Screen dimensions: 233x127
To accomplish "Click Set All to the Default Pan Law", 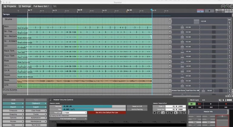I will coord(106,112).
